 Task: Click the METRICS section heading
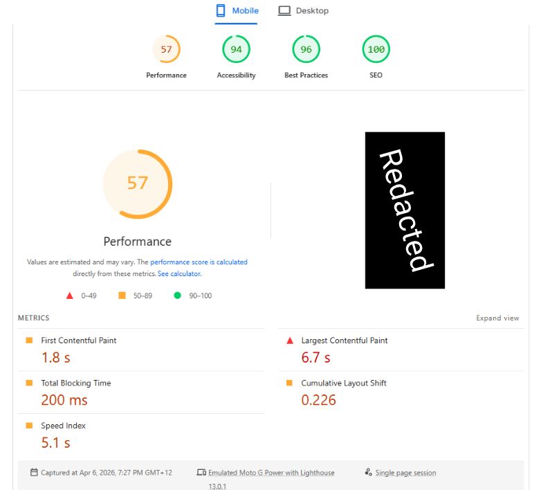[33, 318]
